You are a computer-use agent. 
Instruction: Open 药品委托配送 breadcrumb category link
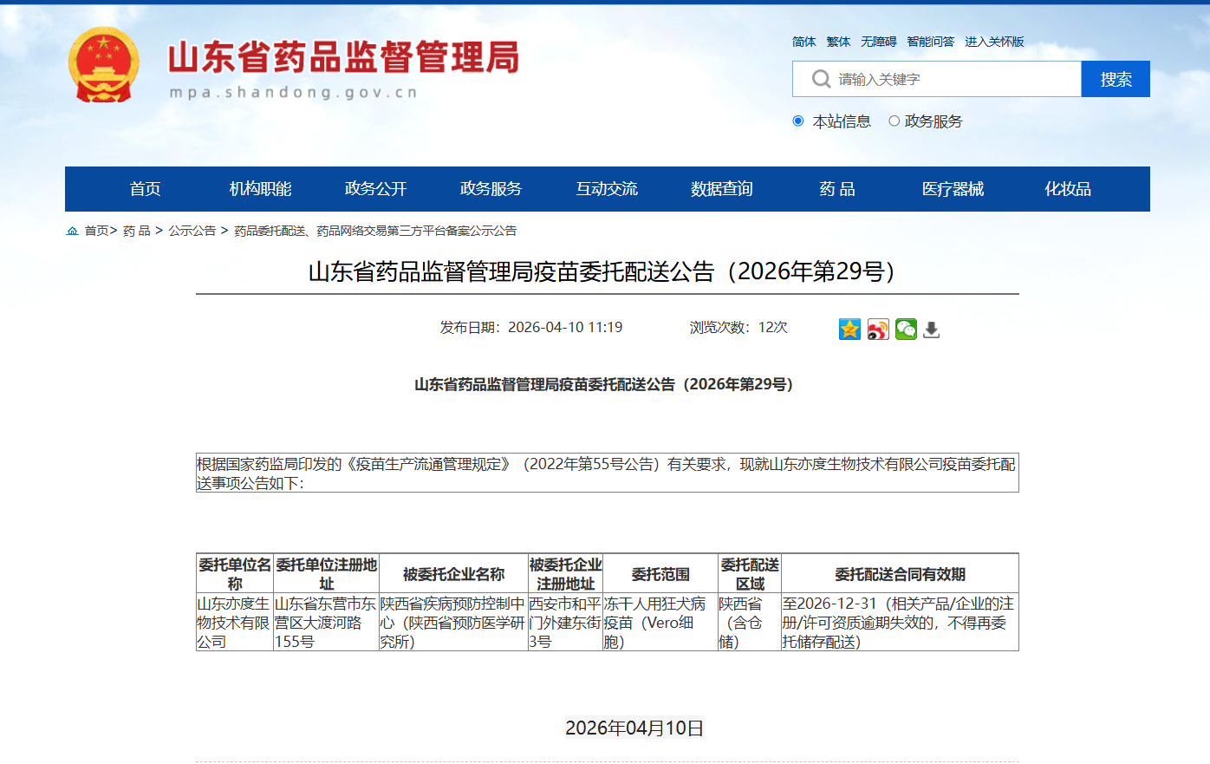pyautogui.click(x=375, y=231)
